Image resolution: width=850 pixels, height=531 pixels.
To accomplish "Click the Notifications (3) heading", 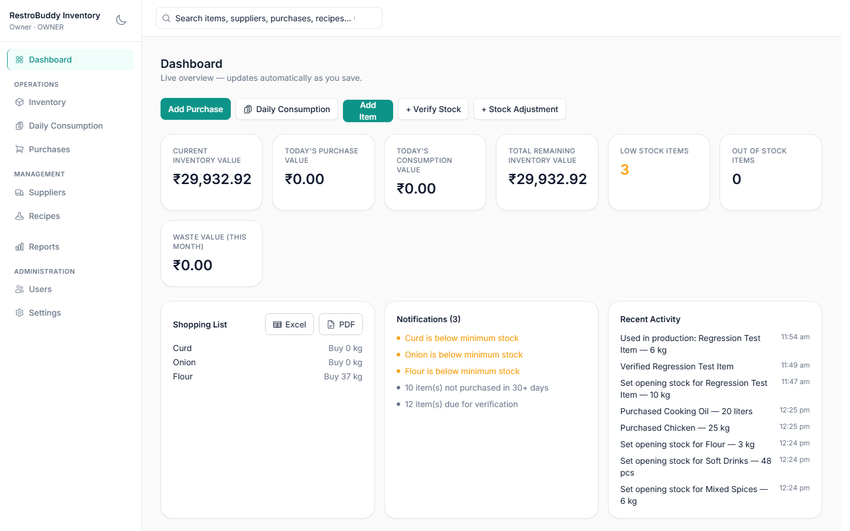I will click(x=429, y=319).
